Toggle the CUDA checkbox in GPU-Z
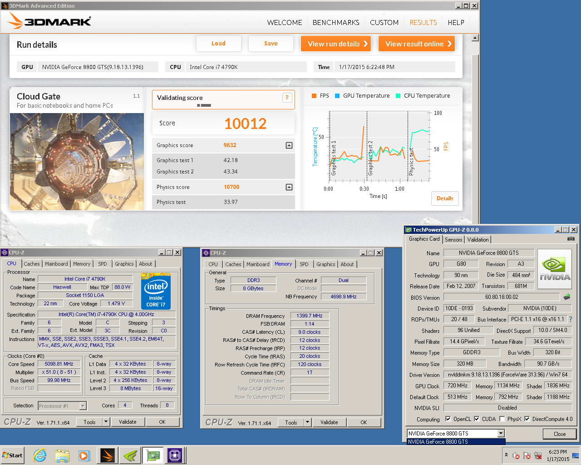The height and width of the screenshot is (465, 581). (477, 419)
